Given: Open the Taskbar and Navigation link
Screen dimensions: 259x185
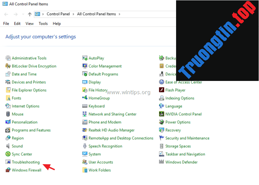Looking at the screenshot, I should click(185, 154).
